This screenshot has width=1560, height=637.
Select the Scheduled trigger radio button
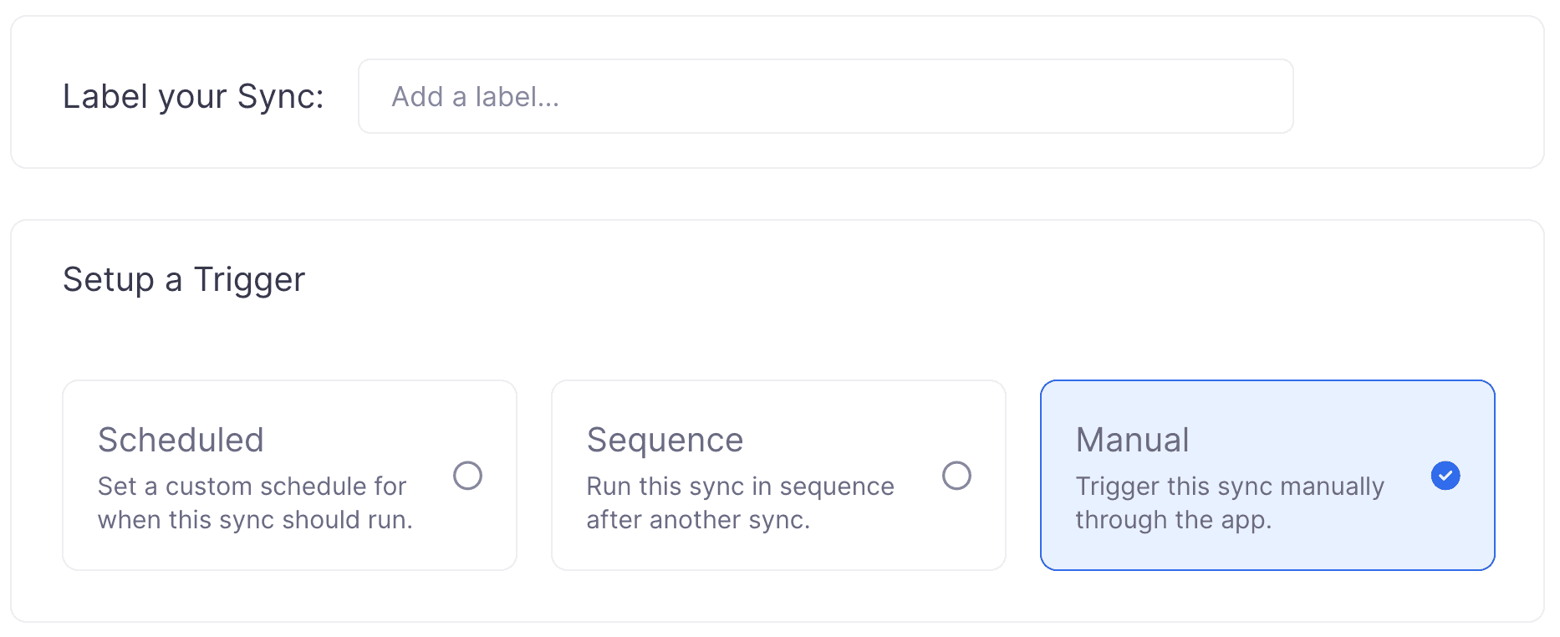coord(468,475)
